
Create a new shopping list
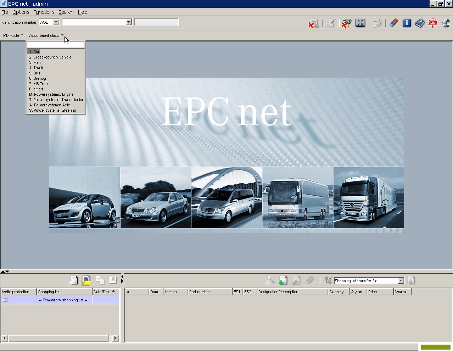point(73,280)
